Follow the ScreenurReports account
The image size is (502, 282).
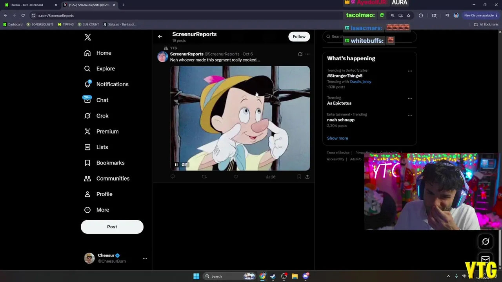point(299,36)
